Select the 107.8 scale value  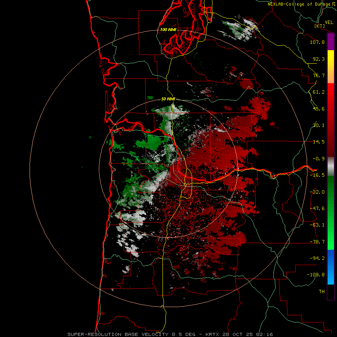317,42
